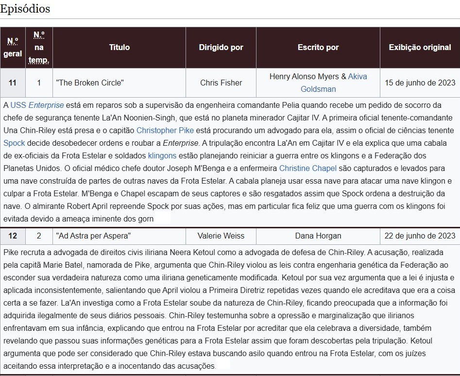Image resolution: width=460 pixels, height=376 pixels.
Task: Click the 'N.º na temp.' column header
Action: tap(39, 47)
